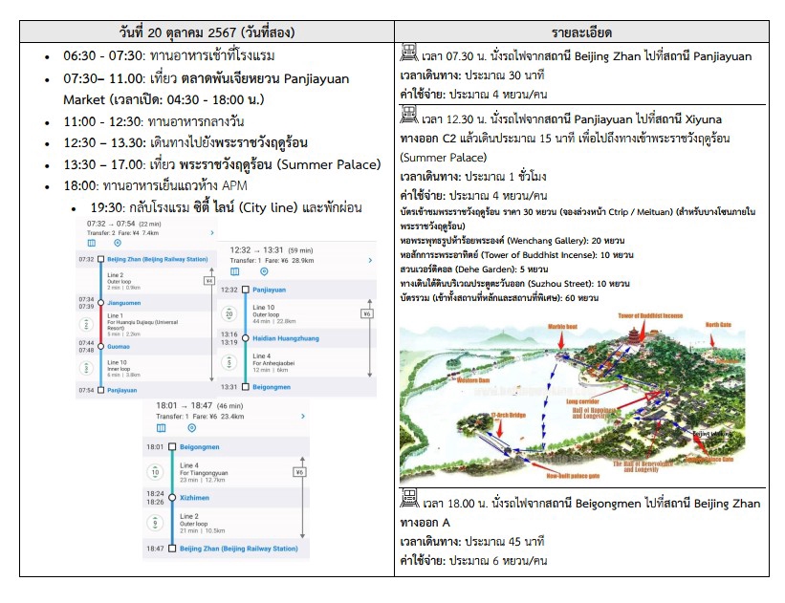Click the ¥4 fare box in the 07:32 route
Image resolution: width=785 pixels, height=603 pixels.
[x=209, y=281]
